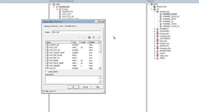Sort column list by Nullable header
The height and width of the screenshot is (112, 199).
pyautogui.click(x=93, y=42)
